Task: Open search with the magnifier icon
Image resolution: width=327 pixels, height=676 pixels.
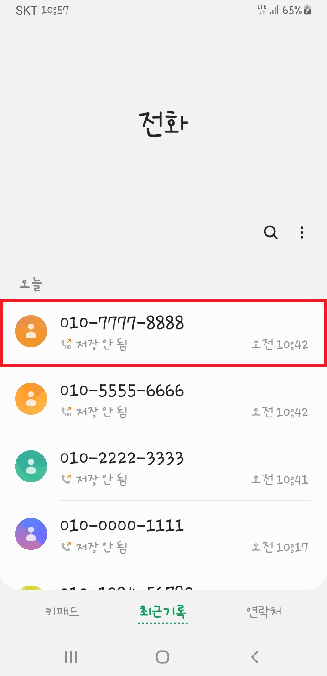Action: [271, 232]
